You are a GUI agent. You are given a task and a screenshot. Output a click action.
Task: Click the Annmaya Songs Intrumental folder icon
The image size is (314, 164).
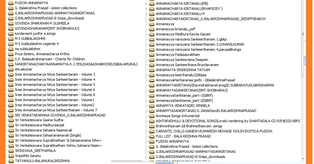coord(152,116)
